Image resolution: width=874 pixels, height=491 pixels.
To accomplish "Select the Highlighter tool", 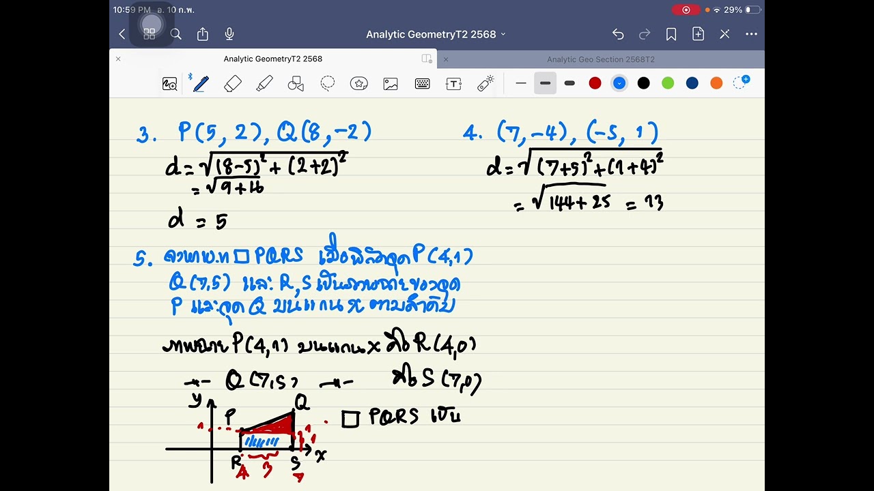I will [x=264, y=84].
